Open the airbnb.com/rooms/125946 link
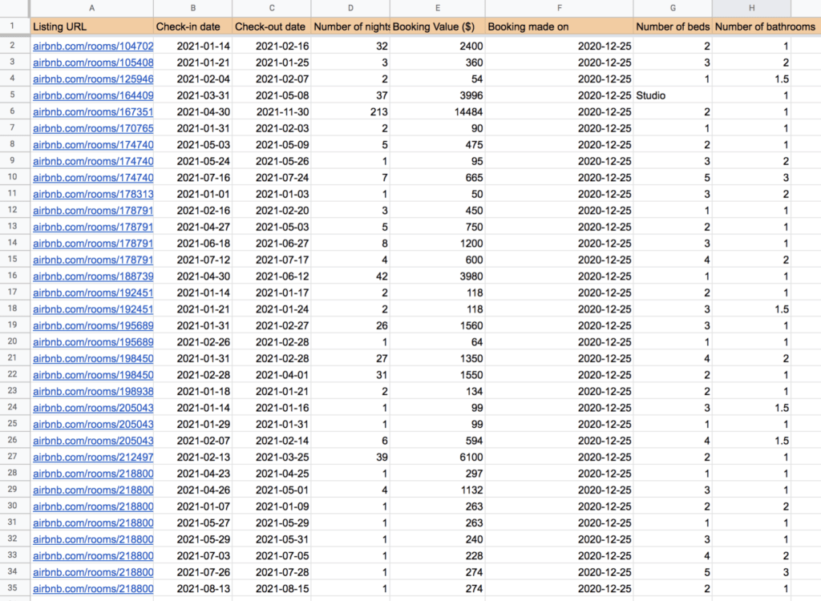The height and width of the screenshot is (601, 821). point(93,79)
